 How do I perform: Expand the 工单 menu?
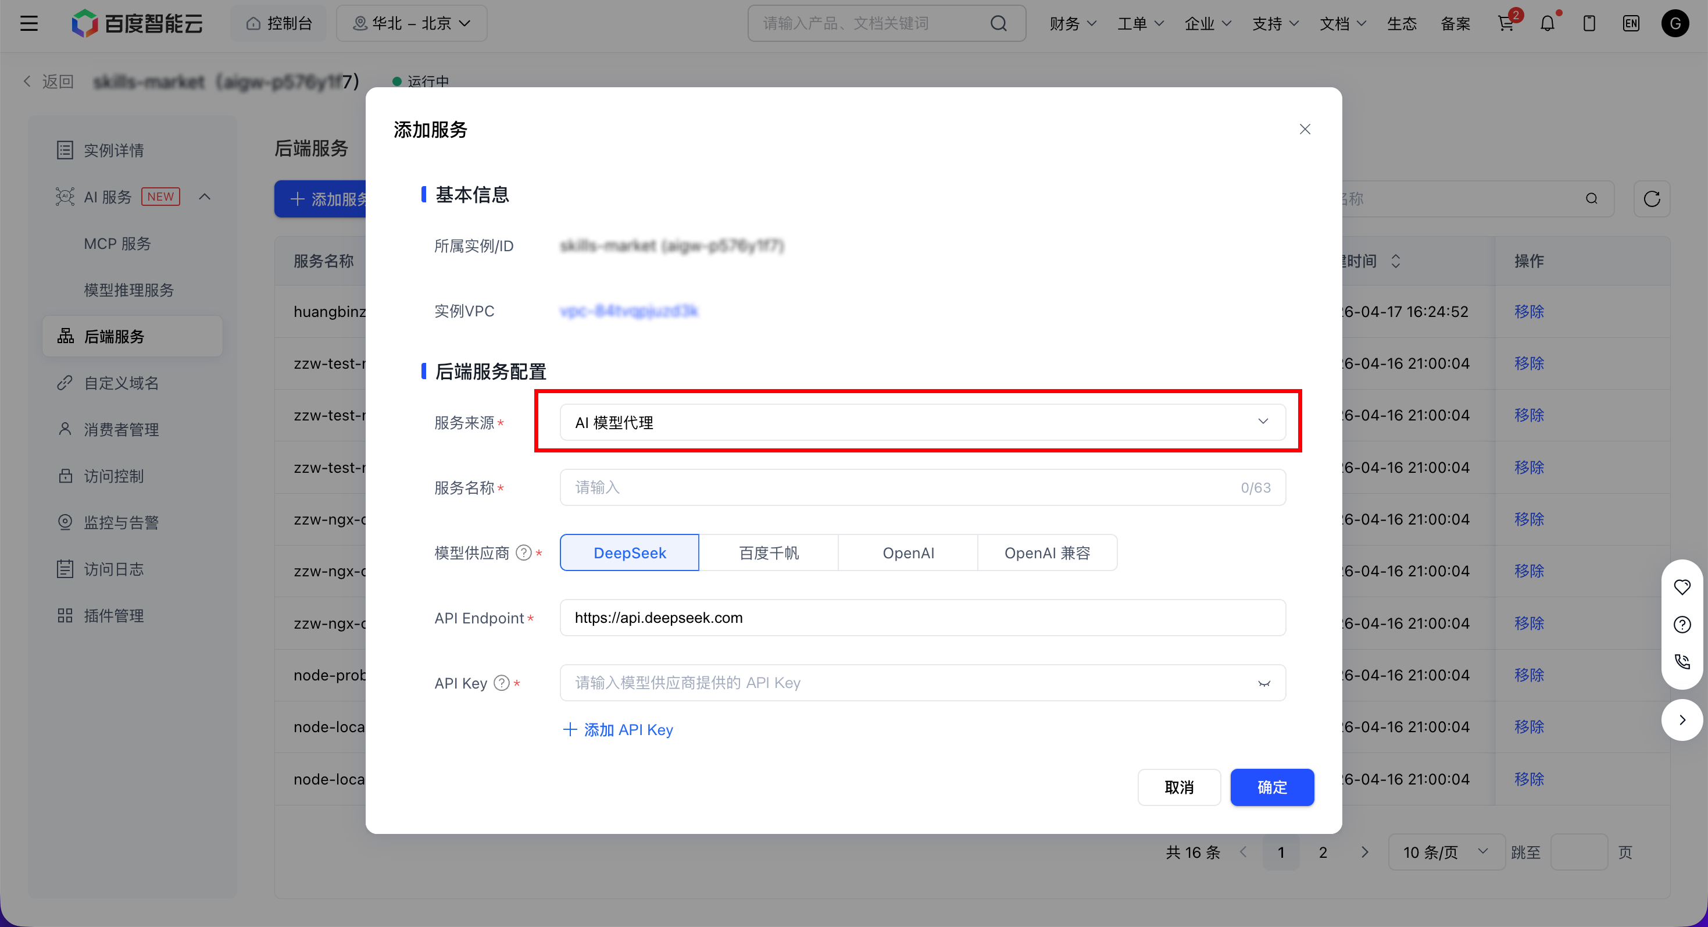point(1140,24)
